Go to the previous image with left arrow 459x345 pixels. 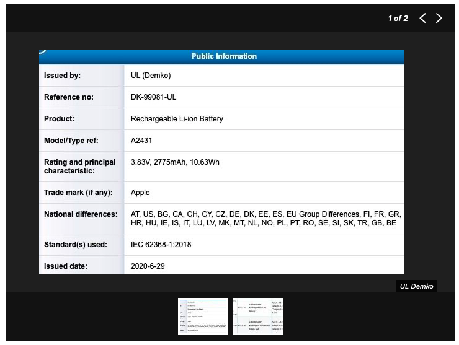tap(422, 18)
